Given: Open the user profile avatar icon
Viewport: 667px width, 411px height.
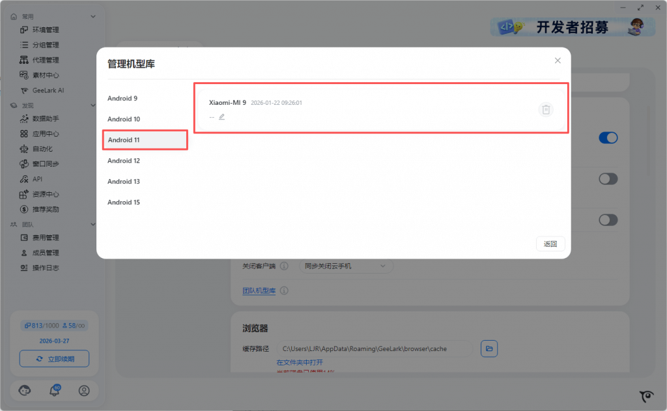Looking at the screenshot, I should click(84, 390).
